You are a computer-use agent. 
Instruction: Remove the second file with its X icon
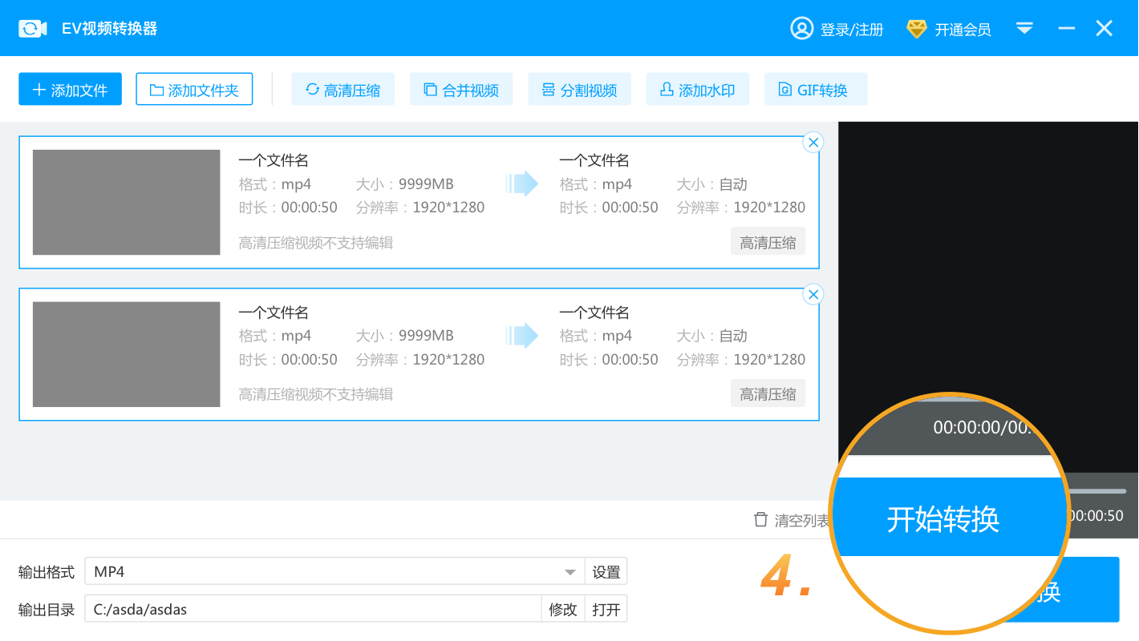[813, 295]
